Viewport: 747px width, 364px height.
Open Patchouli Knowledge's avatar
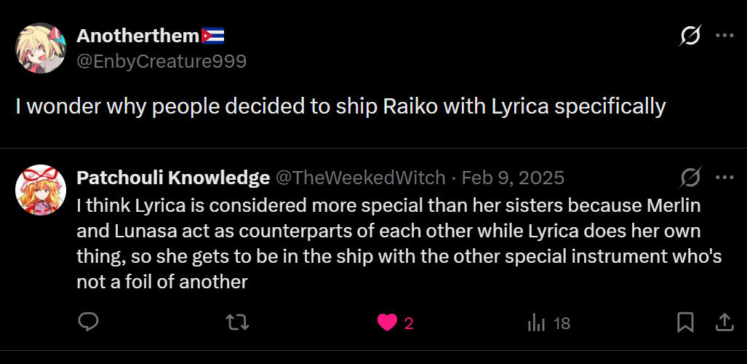pyautogui.click(x=41, y=190)
